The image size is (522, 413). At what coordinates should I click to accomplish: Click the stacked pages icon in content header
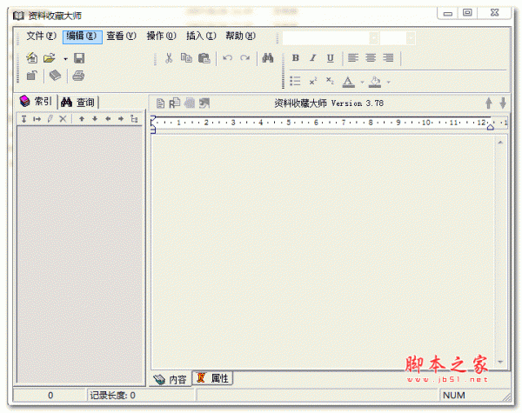coord(190,103)
